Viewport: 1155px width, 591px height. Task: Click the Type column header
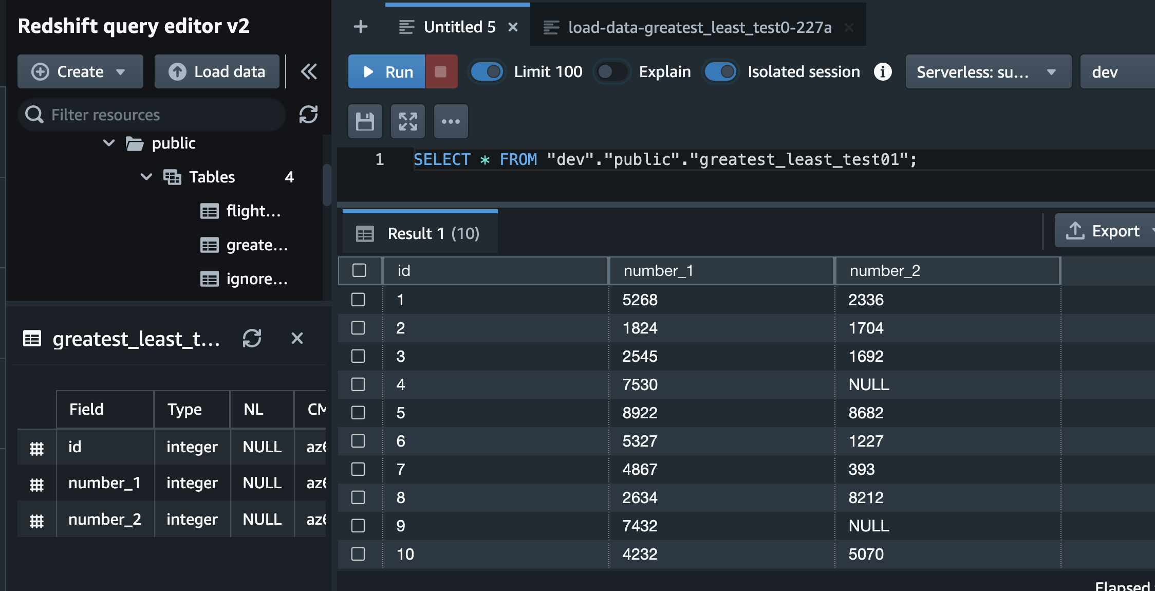tap(192, 409)
